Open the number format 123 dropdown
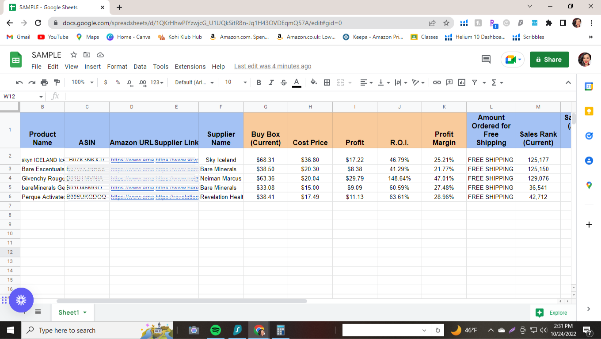The image size is (601, 339). (157, 83)
